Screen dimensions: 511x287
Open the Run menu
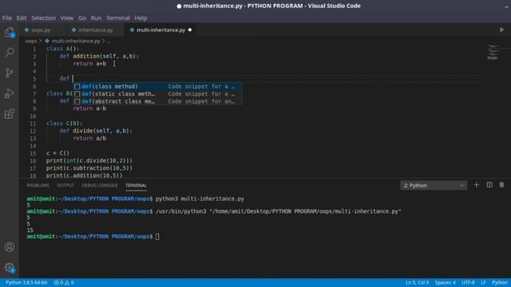click(96, 18)
